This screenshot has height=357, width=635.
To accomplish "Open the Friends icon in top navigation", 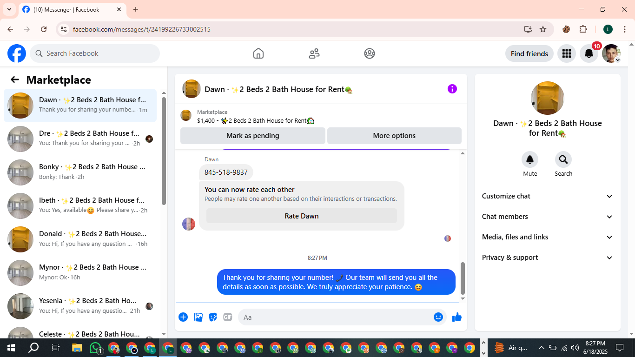I will pyautogui.click(x=314, y=53).
